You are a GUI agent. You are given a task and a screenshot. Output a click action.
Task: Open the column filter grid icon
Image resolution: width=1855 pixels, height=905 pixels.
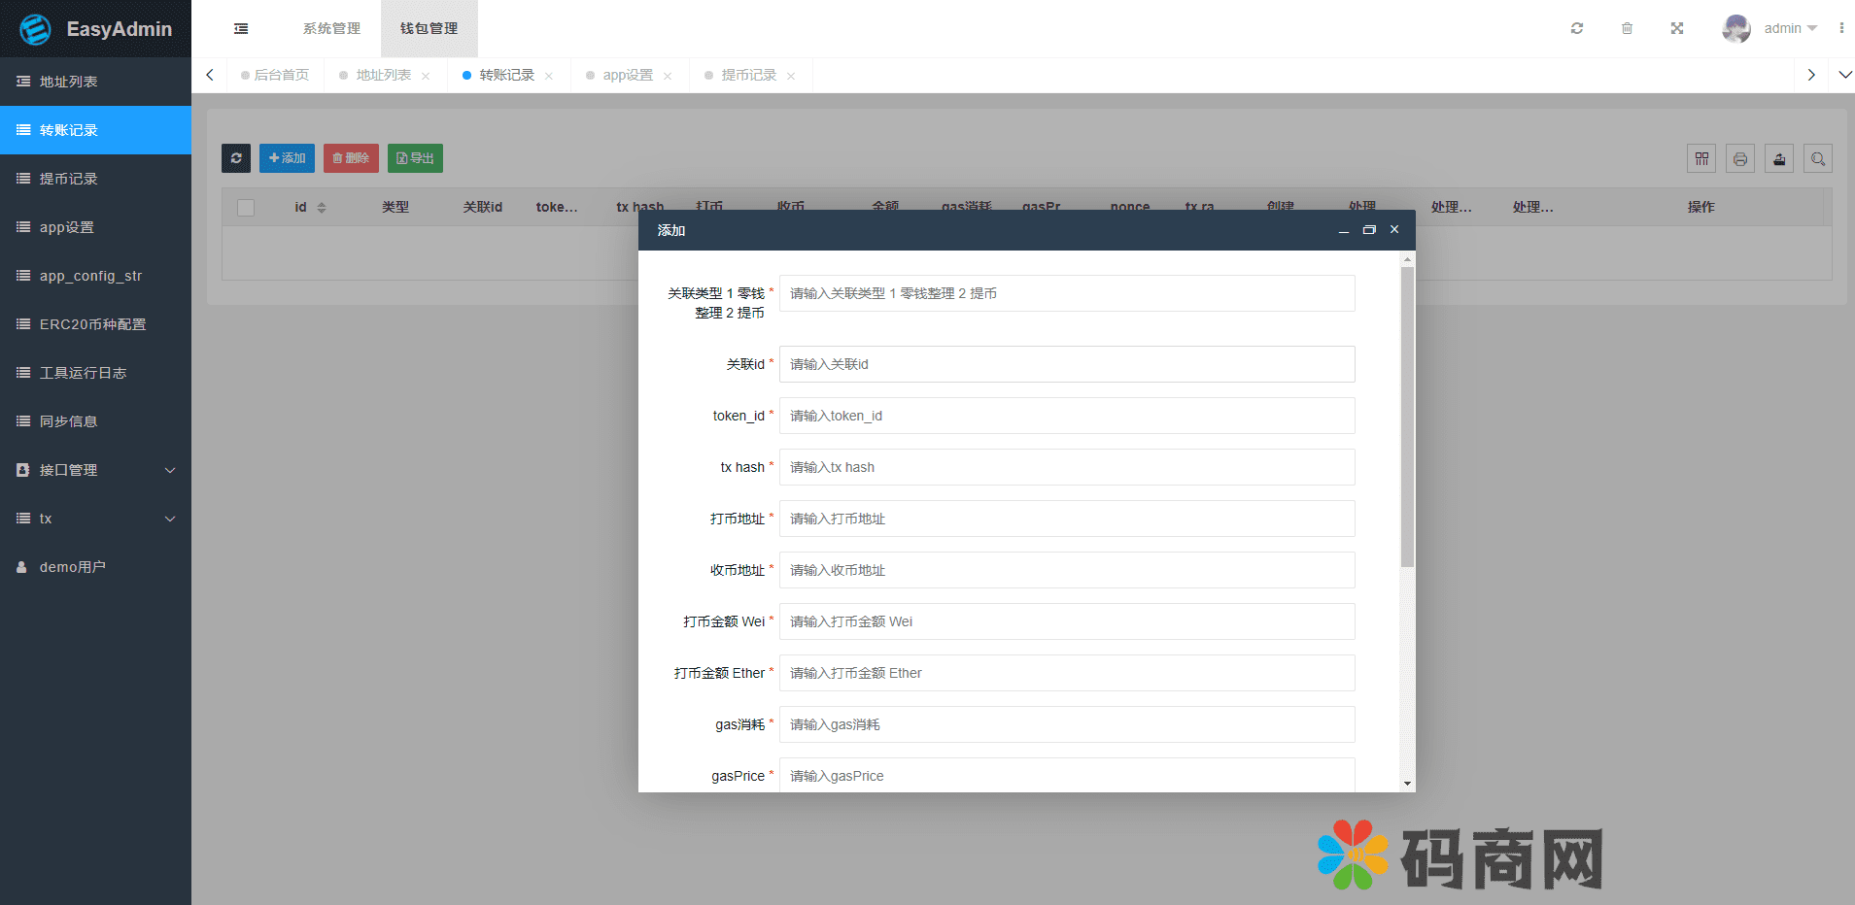pos(1701,158)
